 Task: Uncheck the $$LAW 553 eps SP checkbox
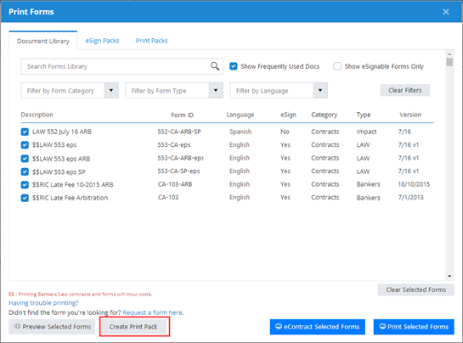pos(25,171)
